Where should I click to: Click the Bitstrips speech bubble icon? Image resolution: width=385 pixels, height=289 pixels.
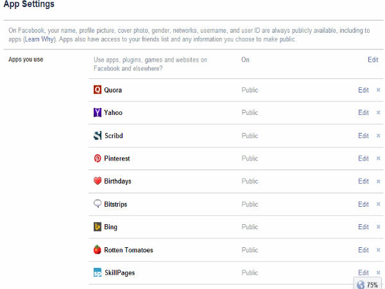98,204
